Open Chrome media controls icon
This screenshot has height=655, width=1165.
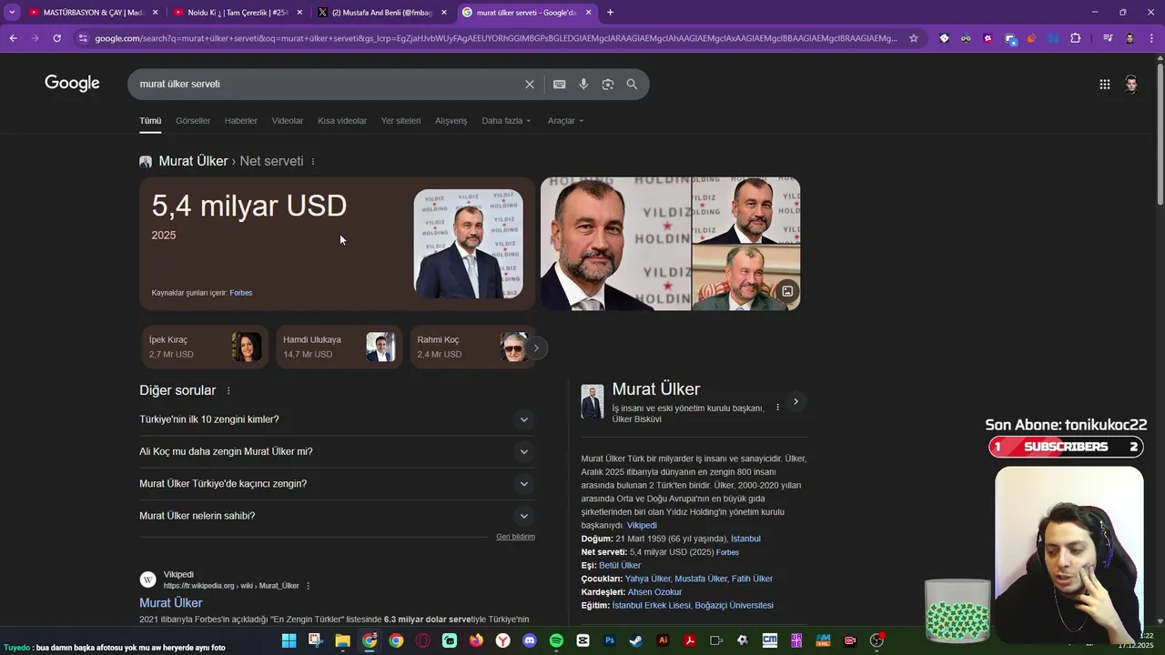(x=1107, y=38)
